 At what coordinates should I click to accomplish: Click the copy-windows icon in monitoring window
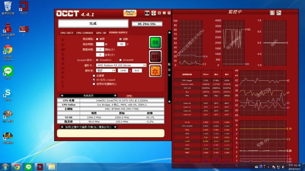[x=279, y=13]
